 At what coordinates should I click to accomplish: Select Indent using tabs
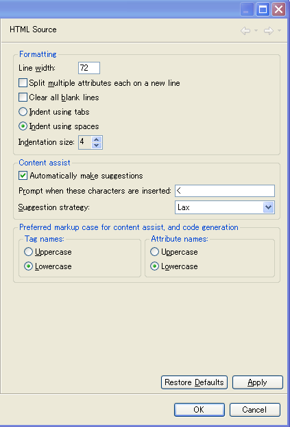23,112
